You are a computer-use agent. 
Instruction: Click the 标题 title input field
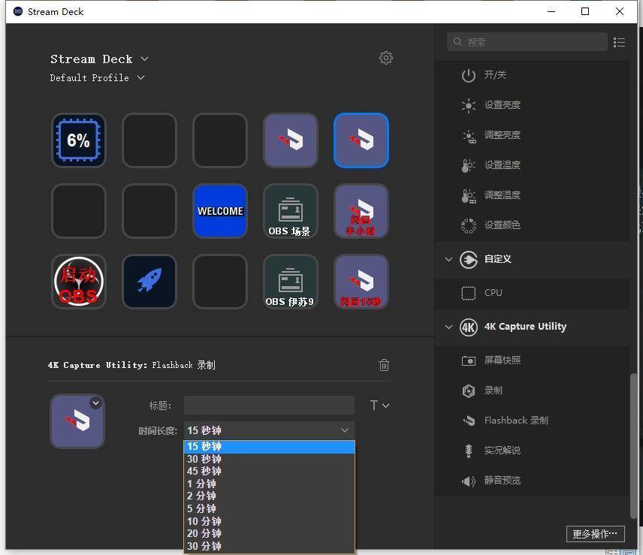[269, 406]
